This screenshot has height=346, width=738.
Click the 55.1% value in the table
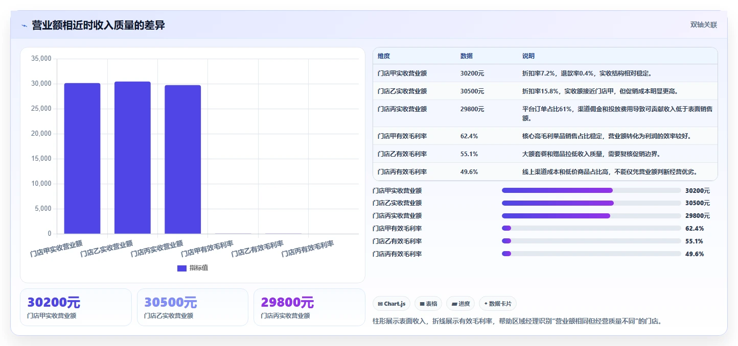469,154
